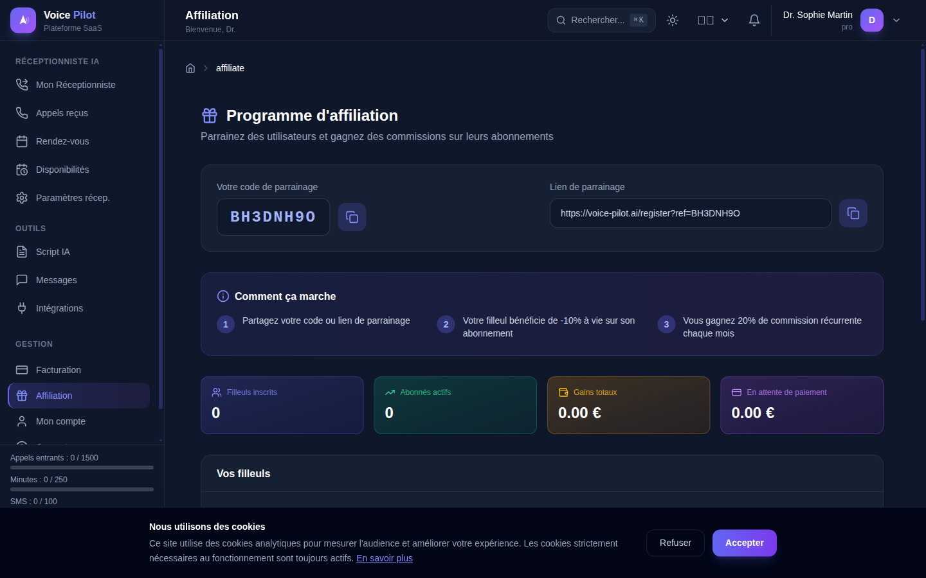Copy the referral link
Image resolution: width=926 pixels, height=578 pixels.
[853, 213]
